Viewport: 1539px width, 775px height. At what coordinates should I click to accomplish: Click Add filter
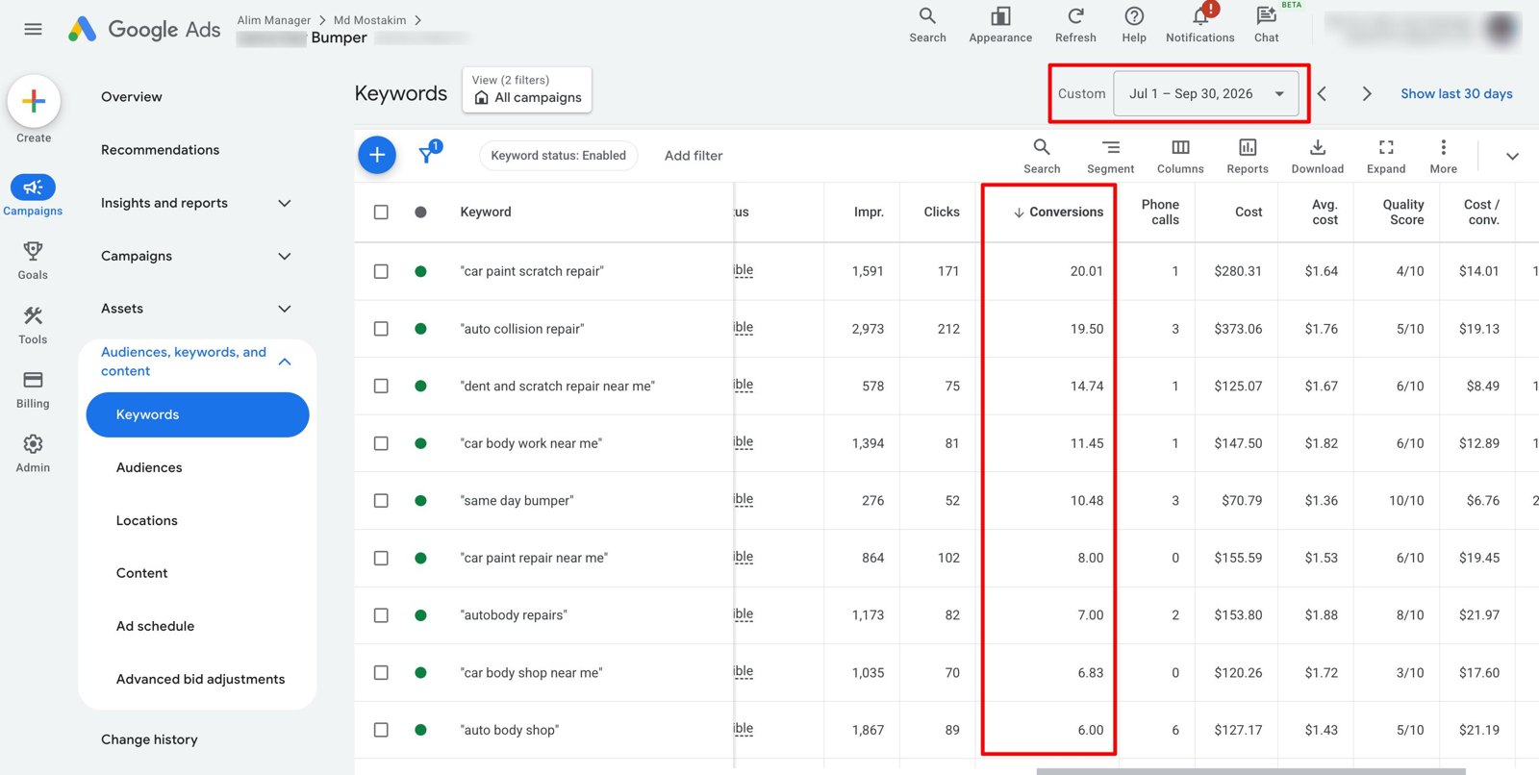[694, 156]
